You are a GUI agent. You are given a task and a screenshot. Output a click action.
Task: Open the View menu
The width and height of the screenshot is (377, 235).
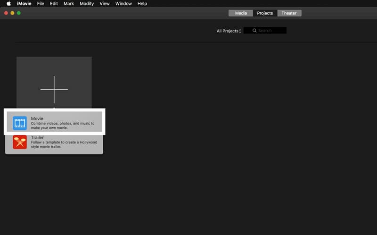(x=105, y=4)
